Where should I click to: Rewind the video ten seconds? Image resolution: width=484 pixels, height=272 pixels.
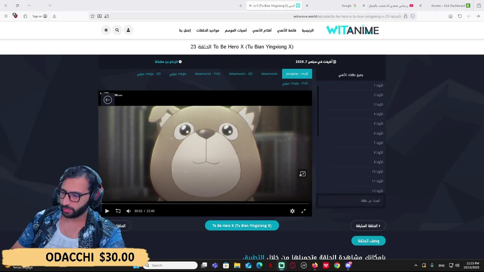[x=118, y=211]
